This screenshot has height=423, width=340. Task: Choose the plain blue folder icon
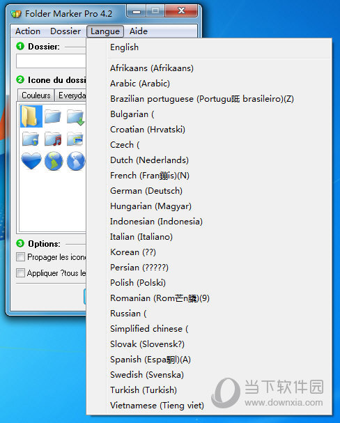[x=53, y=116]
